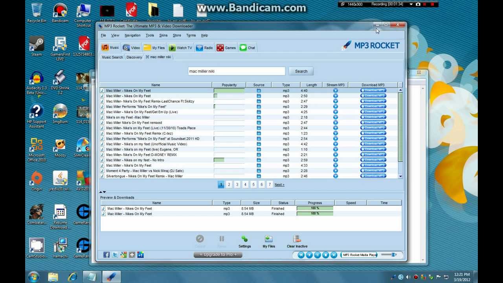Screen dimensions: 503x283
Task: Open the Navigation menu
Action: pyautogui.click(x=132, y=35)
